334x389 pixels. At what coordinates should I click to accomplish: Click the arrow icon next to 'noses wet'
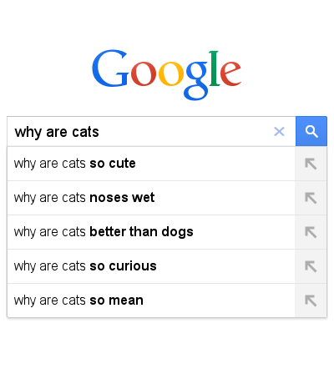coord(311,198)
